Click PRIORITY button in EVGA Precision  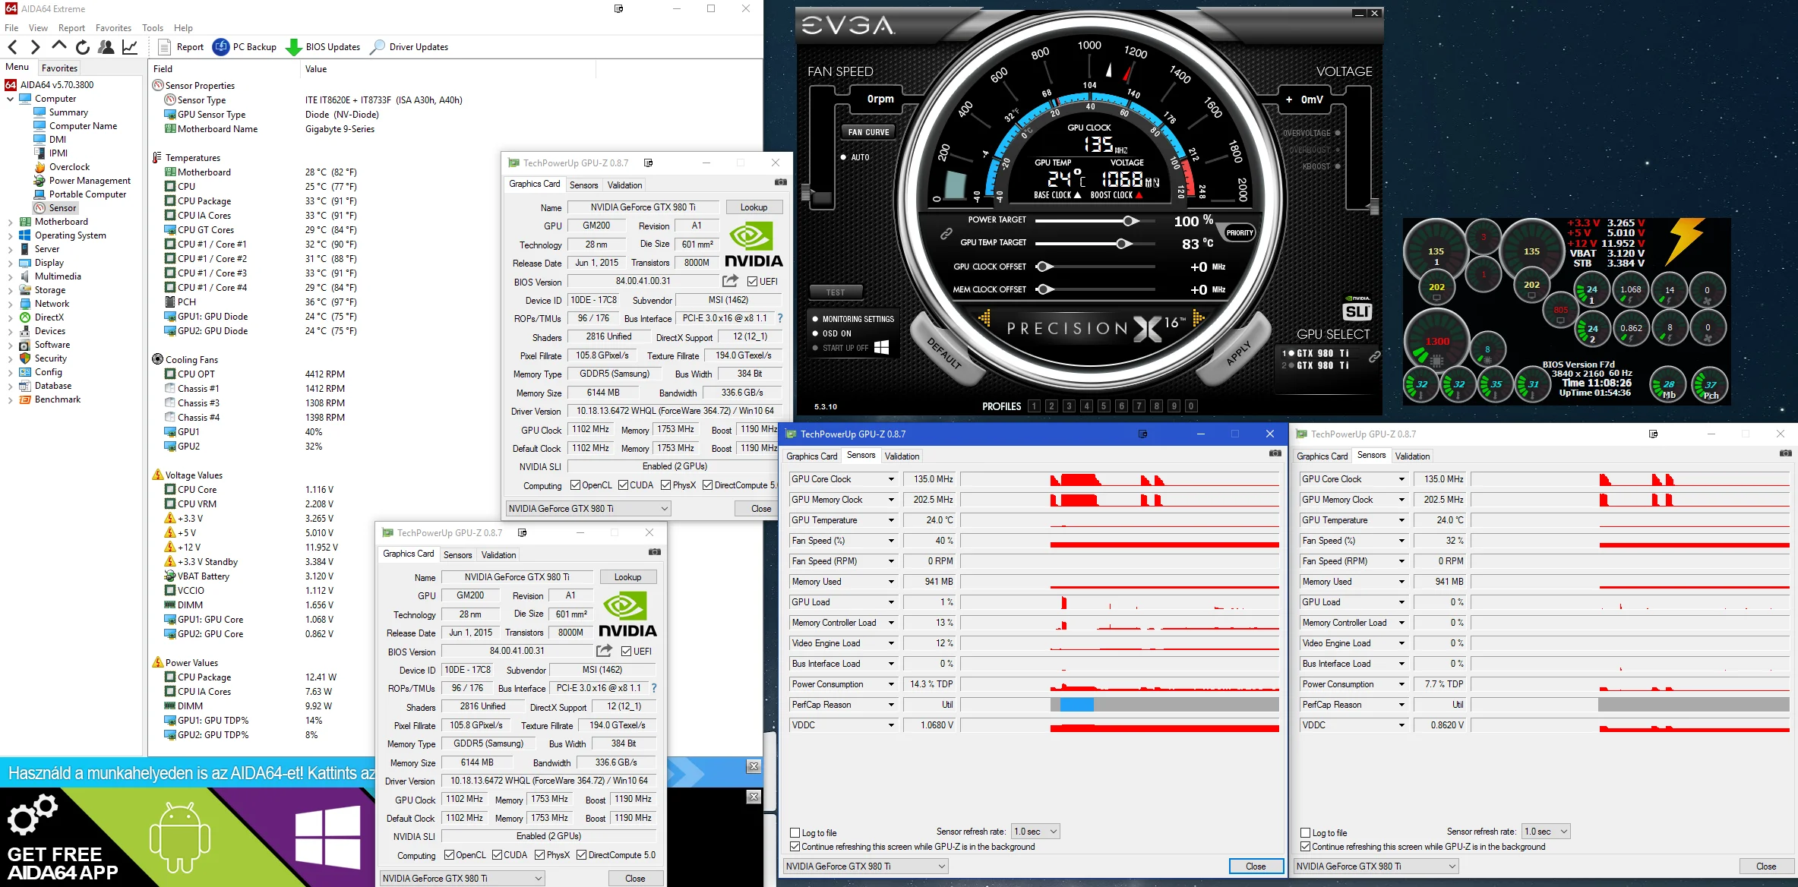(x=1240, y=233)
